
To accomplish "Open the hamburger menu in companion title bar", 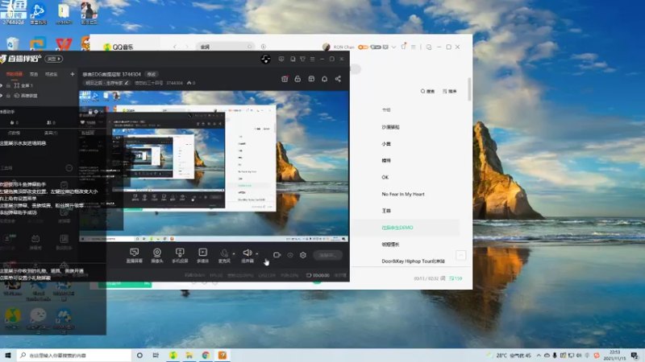I will click(x=312, y=59).
